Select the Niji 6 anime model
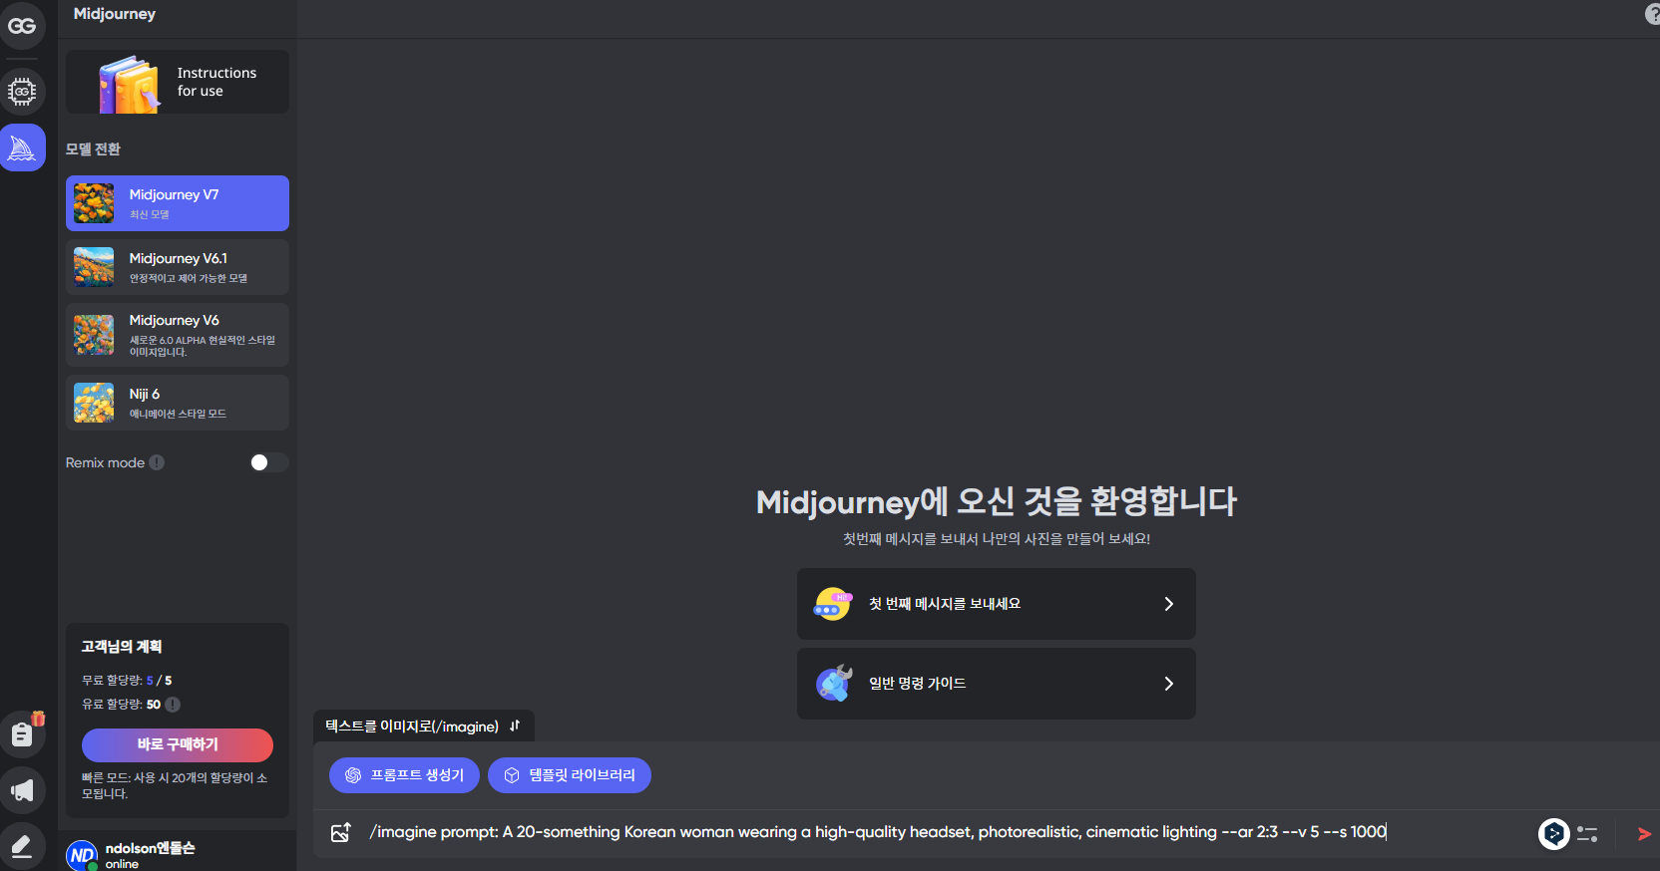The image size is (1660, 871). click(178, 403)
